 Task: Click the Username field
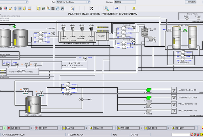pyautogui.click(x=125, y=2)
